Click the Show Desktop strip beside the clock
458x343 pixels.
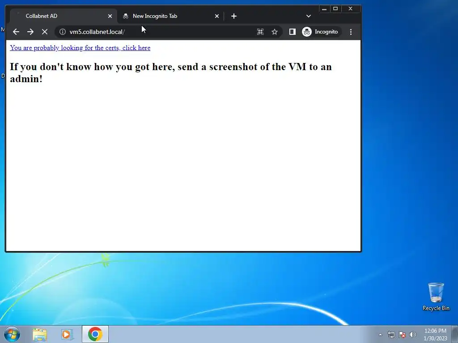pos(455,334)
